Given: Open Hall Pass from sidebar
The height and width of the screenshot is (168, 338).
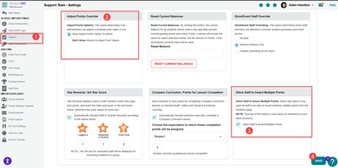Looking at the screenshot, I should click(x=14, y=89).
